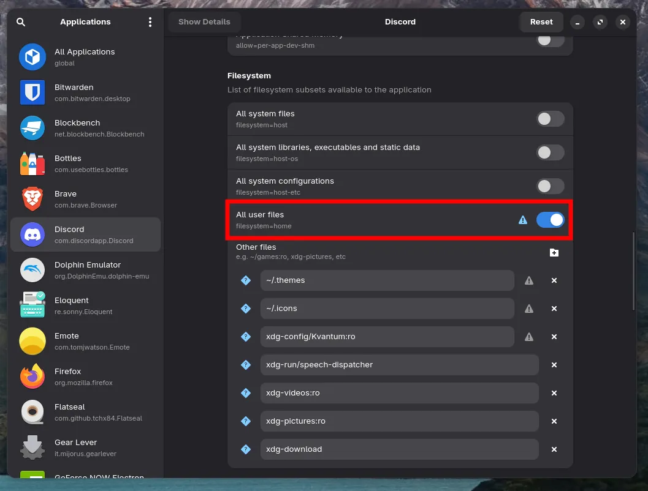The width and height of the screenshot is (648, 491).
Task: Disable the All user files toggle
Action: coord(550,220)
